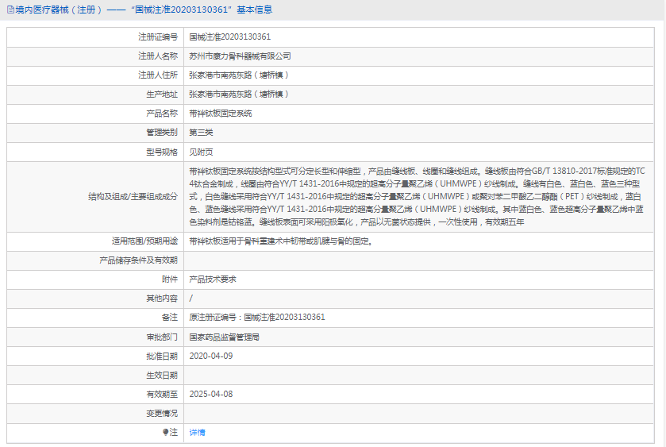Click the 附件 value 产品技术要求
The width and height of the screenshot is (666, 447).
pos(213,279)
